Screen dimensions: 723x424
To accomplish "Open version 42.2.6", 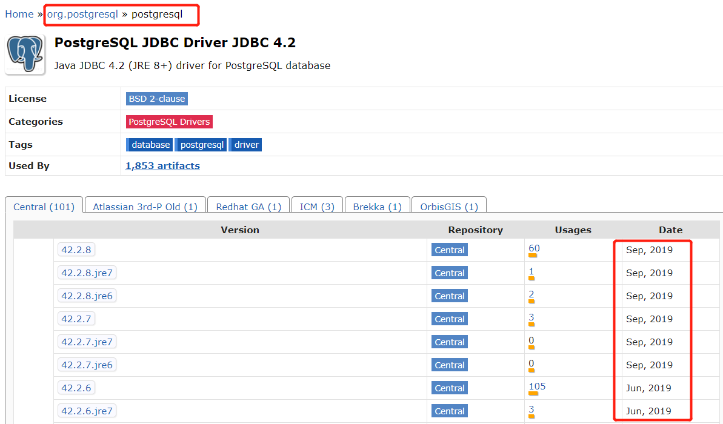I will 76,388.
